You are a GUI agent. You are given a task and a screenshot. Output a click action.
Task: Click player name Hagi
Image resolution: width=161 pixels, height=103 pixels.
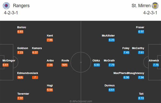(50, 85)
